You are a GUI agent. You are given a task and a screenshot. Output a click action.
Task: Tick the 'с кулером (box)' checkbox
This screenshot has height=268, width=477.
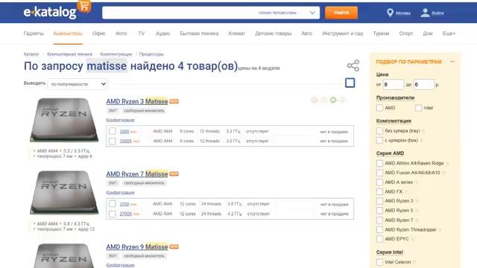click(379, 141)
